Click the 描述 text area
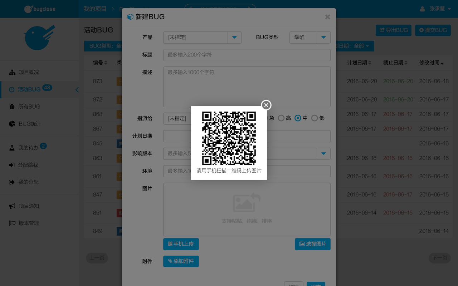This screenshot has width=458, height=286. 247,87
